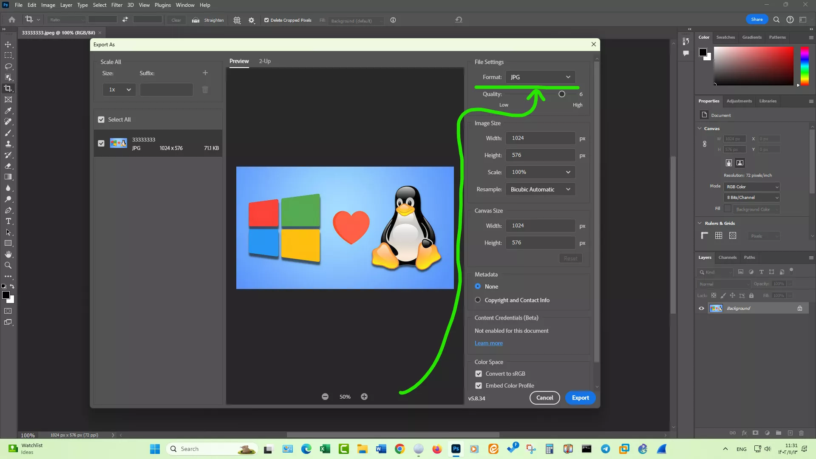816x459 pixels.
Task: Collapse the Rulers & Grids section
Action: [700, 223]
